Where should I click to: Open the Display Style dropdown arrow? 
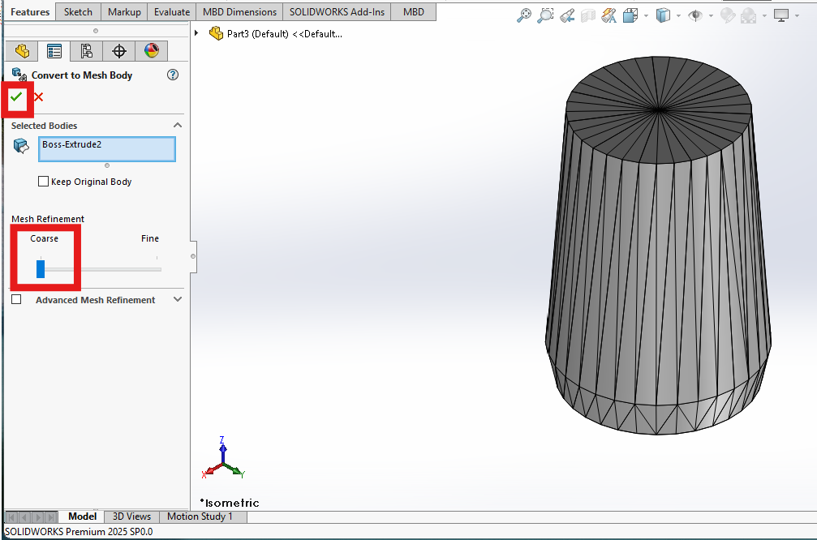pyautogui.click(x=678, y=16)
